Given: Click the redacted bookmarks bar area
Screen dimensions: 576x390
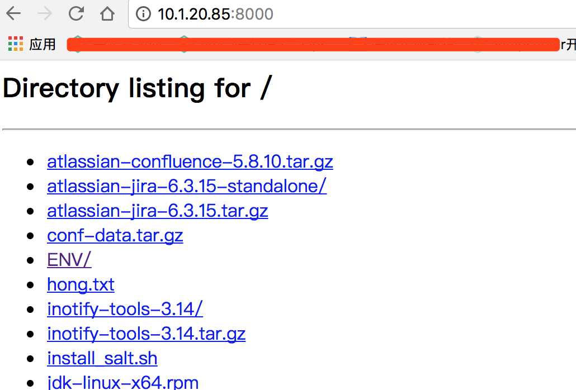Looking at the screenshot, I should (313, 44).
